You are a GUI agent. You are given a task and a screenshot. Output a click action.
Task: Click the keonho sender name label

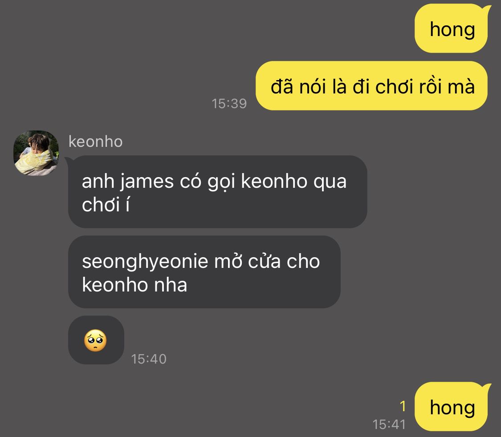(x=96, y=142)
